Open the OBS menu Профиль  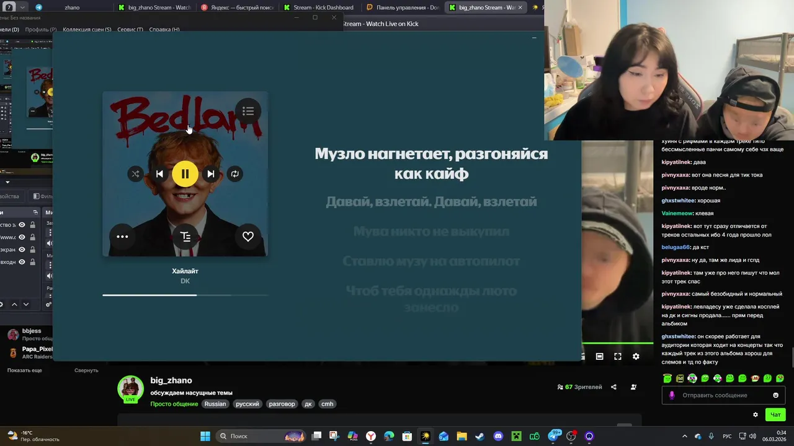click(x=41, y=29)
